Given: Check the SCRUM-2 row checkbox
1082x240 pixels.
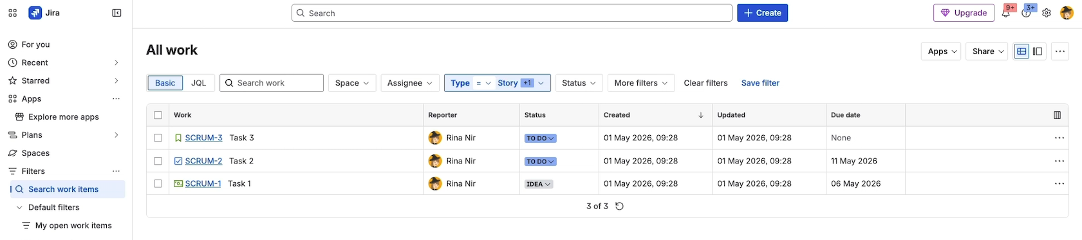Looking at the screenshot, I should [158, 161].
